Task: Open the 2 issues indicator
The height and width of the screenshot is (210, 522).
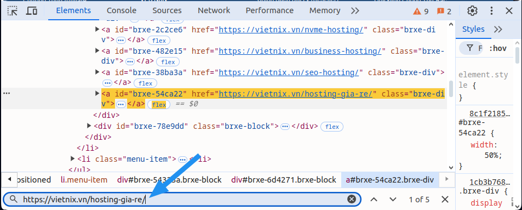Action: tap(444, 12)
